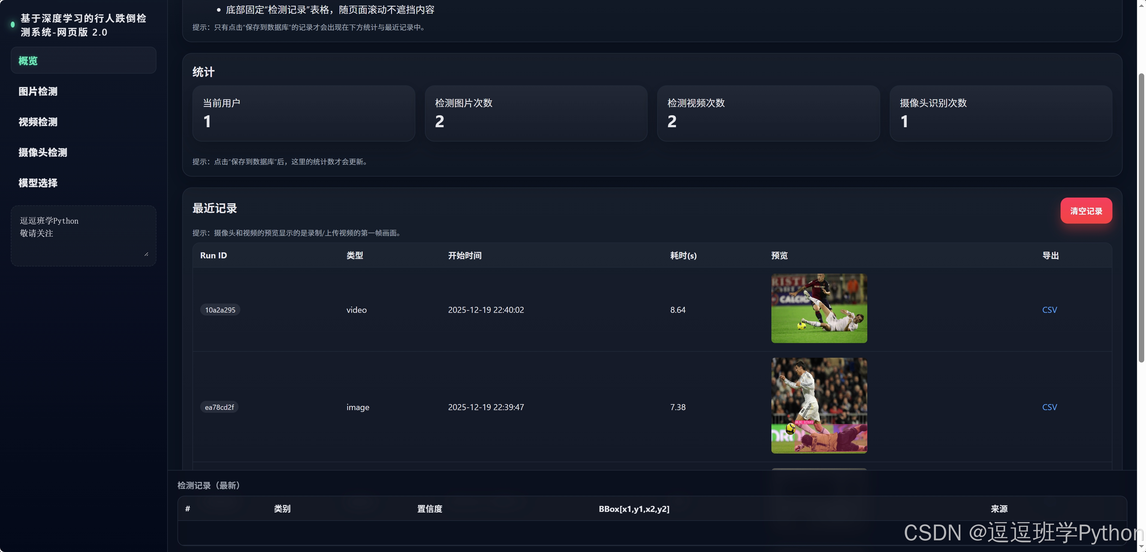Open 模型选择 page
The image size is (1146, 552).
tap(83, 183)
